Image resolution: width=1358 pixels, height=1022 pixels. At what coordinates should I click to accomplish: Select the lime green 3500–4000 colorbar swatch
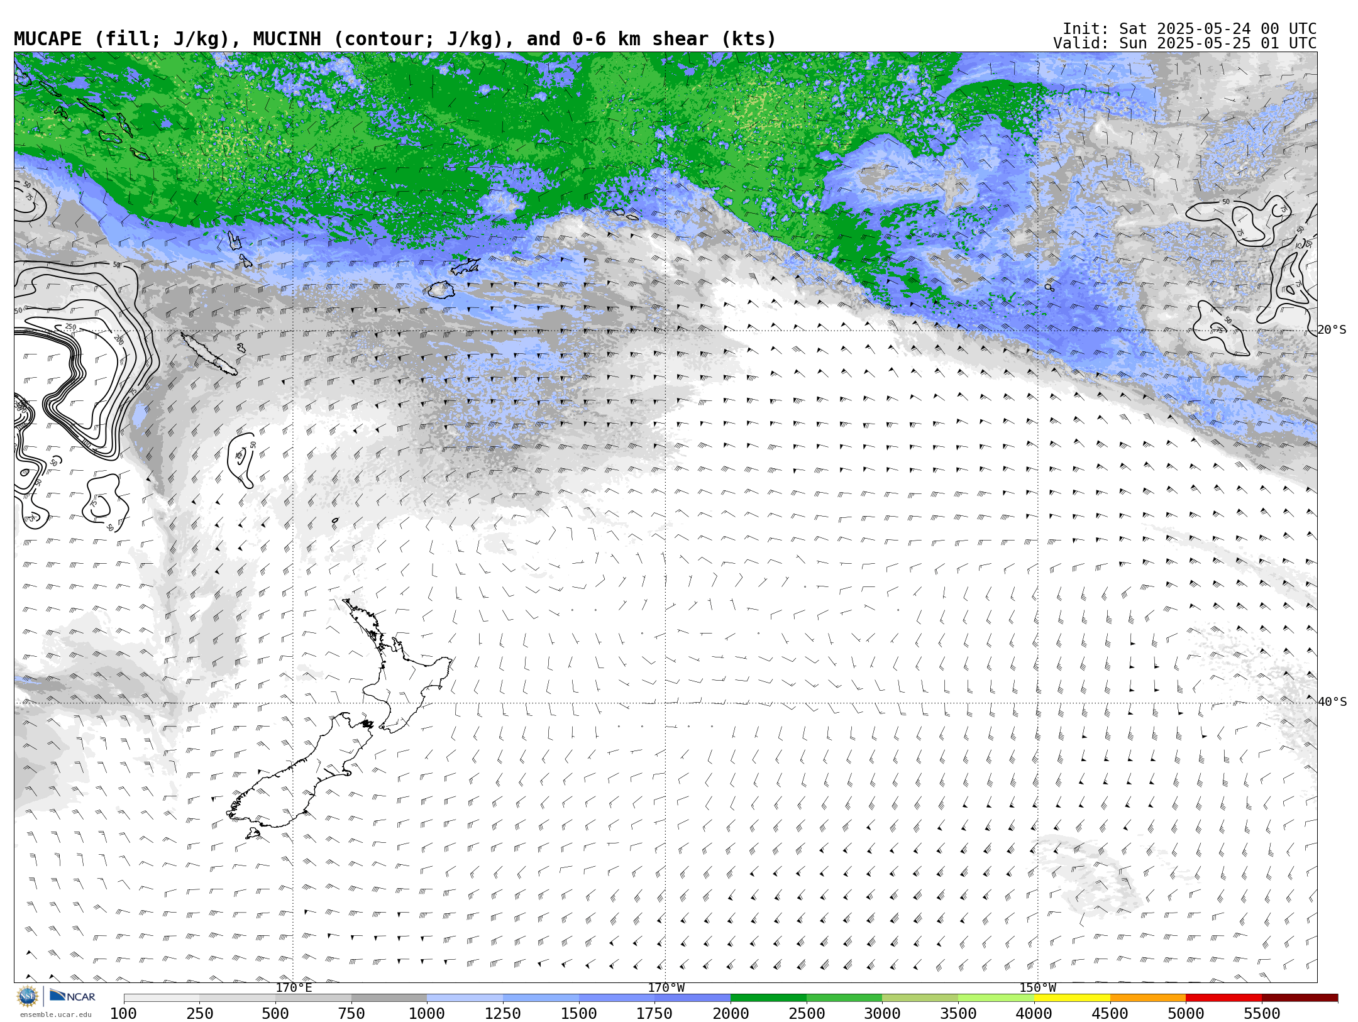(x=996, y=998)
